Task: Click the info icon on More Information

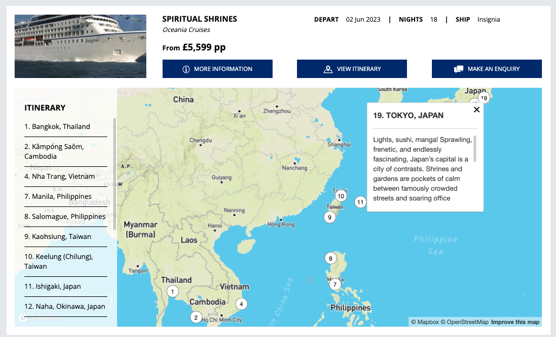Action: coord(186,69)
